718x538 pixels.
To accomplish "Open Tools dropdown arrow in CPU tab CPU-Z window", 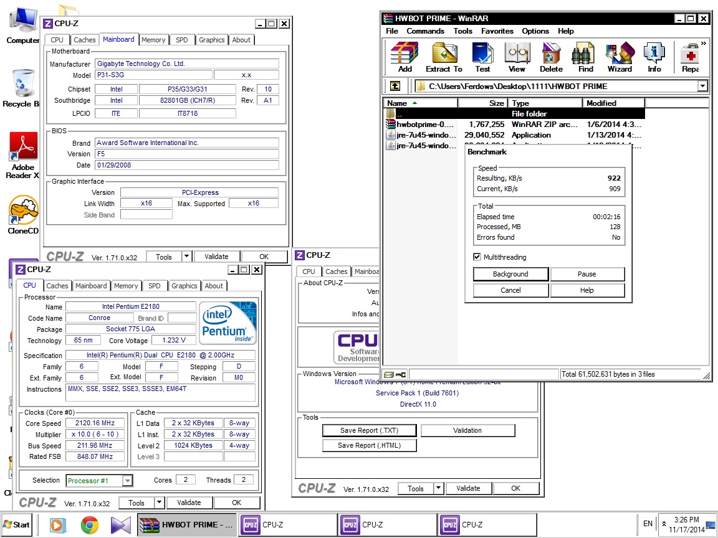I will pos(159,503).
